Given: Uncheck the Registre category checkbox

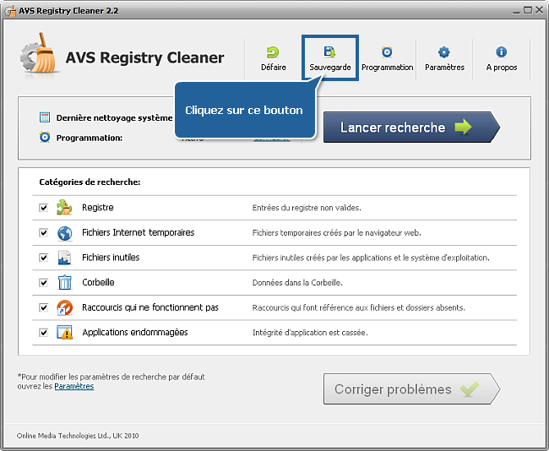Looking at the screenshot, I should click(43, 208).
